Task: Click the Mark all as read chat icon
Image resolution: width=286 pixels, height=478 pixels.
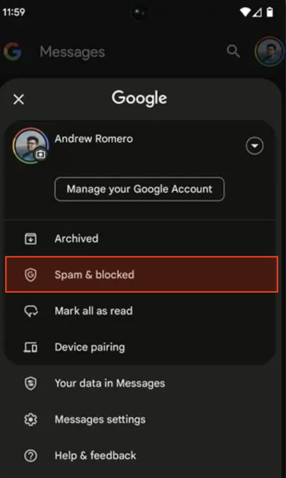Action: [31, 311]
